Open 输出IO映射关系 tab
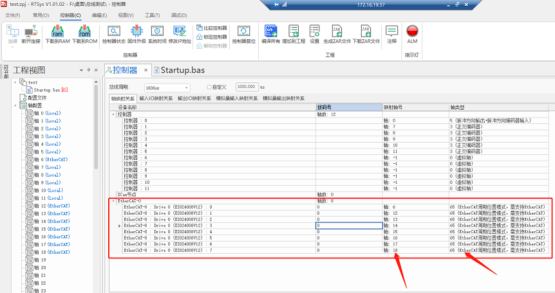Viewport: 555px width, 293px height. [x=194, y=98]
